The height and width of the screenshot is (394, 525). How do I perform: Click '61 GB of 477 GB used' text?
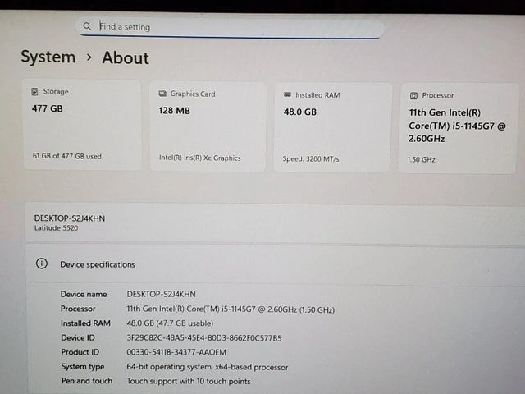pyautogui.click(x=67, y=156)
